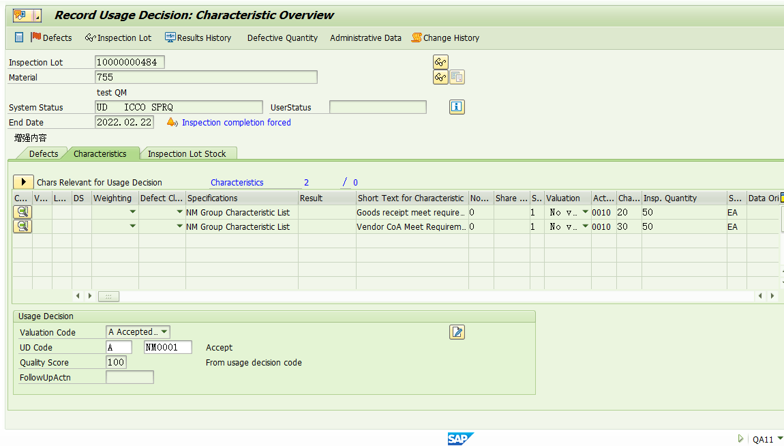
Task: Click the empty UserStatus field
Action: point(378,107)
